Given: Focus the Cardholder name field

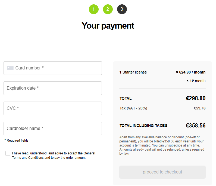Looking at the screenshot, I should pos(53,129).
